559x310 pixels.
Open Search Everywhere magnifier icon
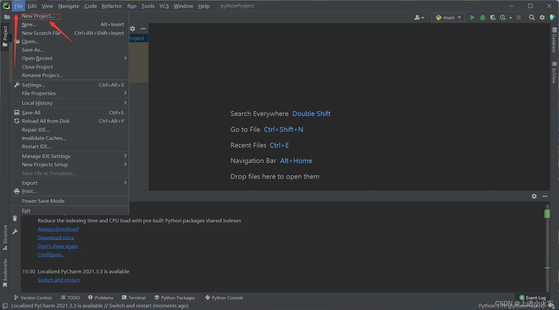(x=532, y=17)
